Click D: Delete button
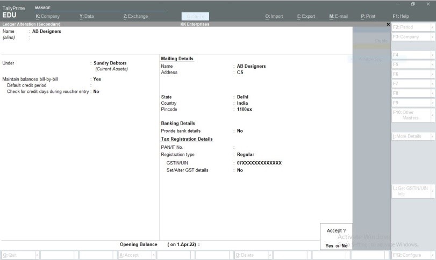Image resolution: width=436 pixels, height=260 pixels. (252, 255)
